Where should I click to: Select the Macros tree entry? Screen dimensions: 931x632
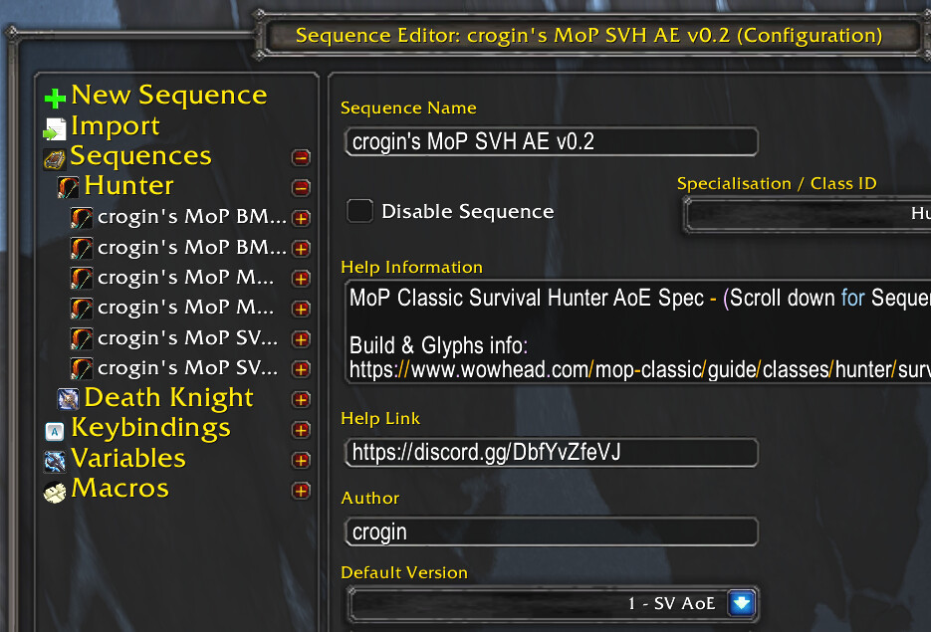click(x=119, y=489)
